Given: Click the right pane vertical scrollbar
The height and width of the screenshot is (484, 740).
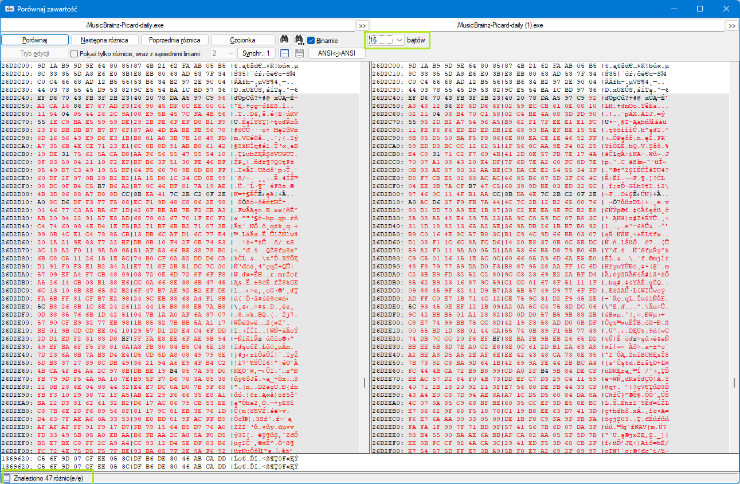Looking at the screenshot, I should coord(734,258).
